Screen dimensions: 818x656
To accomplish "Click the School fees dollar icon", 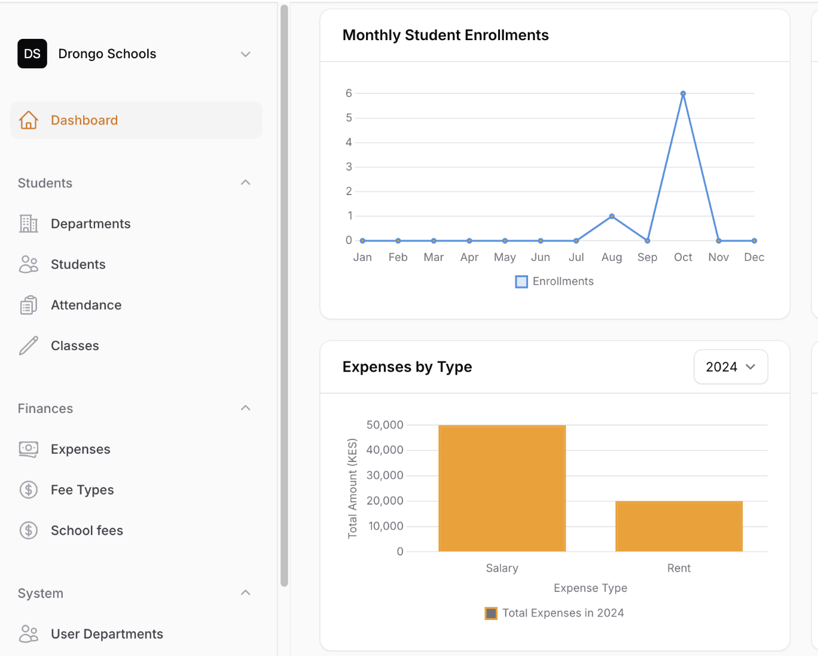I will (x=28, y=530).
